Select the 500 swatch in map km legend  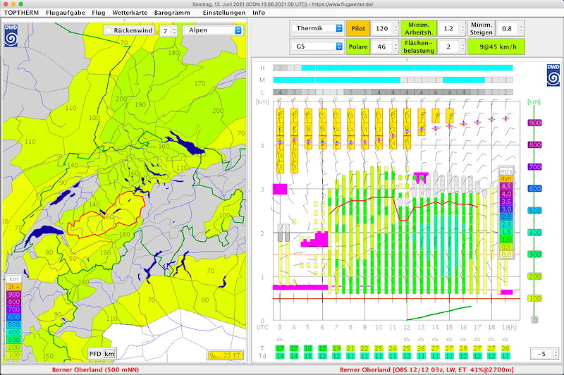[14, 324]
